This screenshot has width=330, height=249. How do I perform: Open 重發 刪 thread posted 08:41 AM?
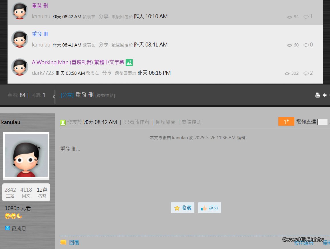point(40,34)
